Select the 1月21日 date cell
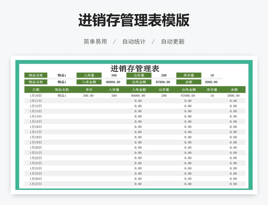This screenshot has height=205, width=268. tap(36, 153)
